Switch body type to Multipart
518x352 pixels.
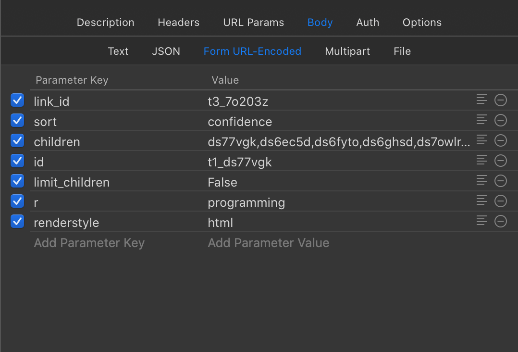tap(347, 51)
